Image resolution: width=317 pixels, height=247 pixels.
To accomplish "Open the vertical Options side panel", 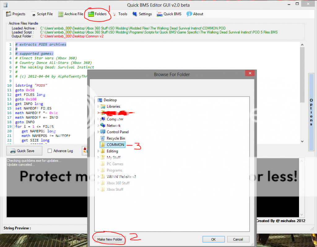I will 311,112.
